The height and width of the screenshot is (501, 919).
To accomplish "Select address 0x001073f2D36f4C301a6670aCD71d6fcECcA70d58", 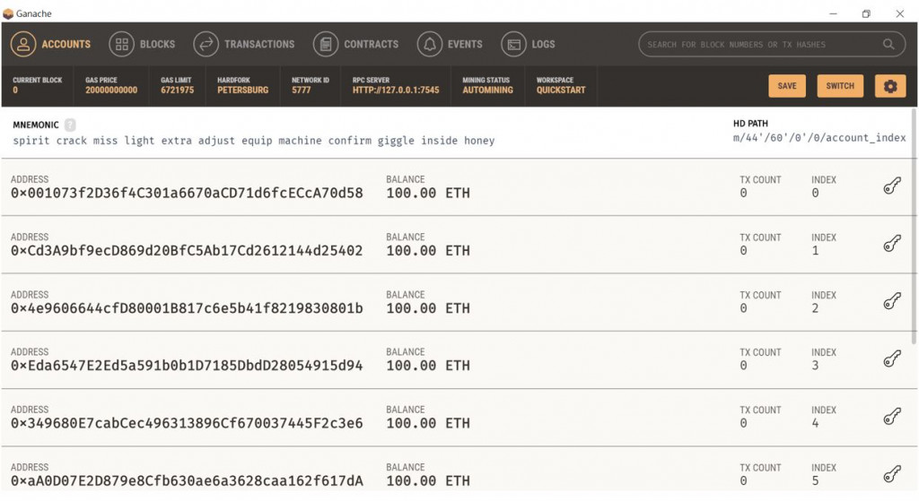I will (x=187, y=194).
